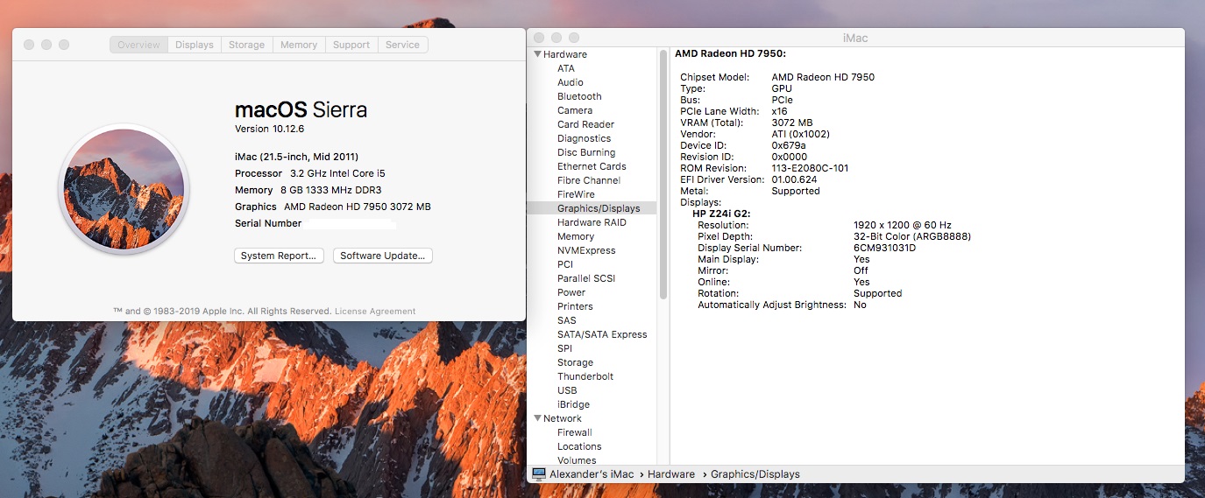Image resolution: width=1205 pixels, height=498 pixels.
Task: Click the ROM Revision value 113-E2080C-101
Action: pos(810,168)
